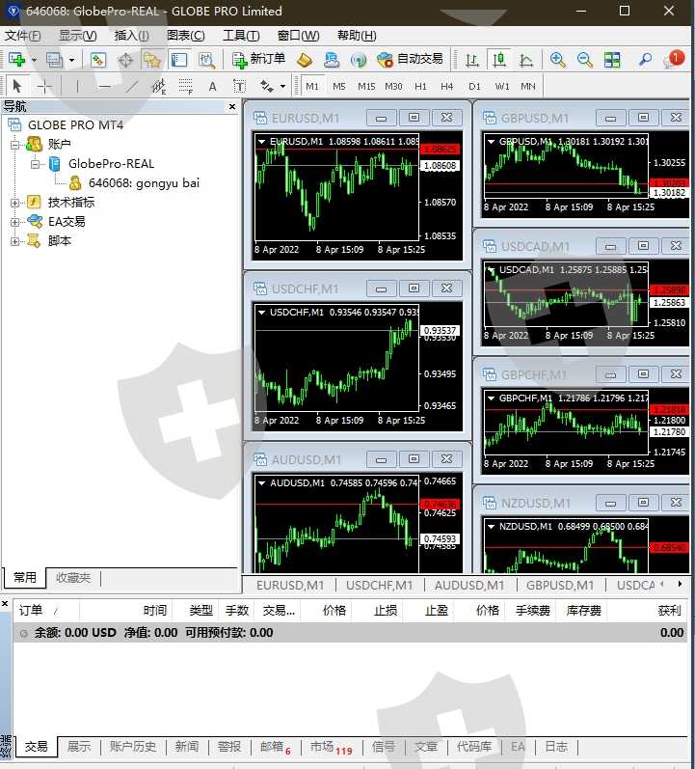
Task: Select line chart type icon
Action: [x=526, y=60]
